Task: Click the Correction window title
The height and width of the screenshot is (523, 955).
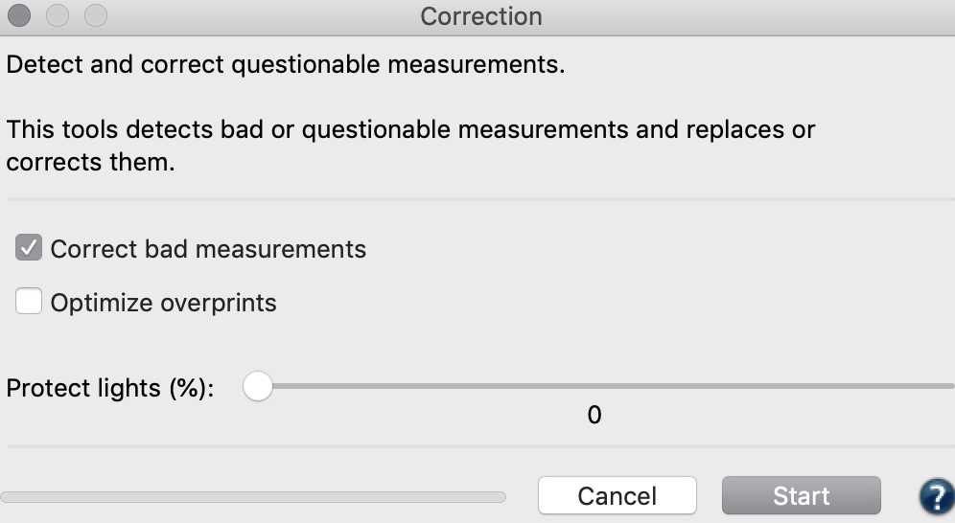Action: [480, 16]
